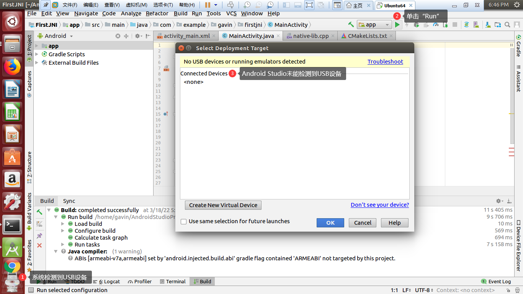This screenshot has width=523, height=294.
Task: Click UTF-8 encoding in status bar
Action: pos(425,290)
